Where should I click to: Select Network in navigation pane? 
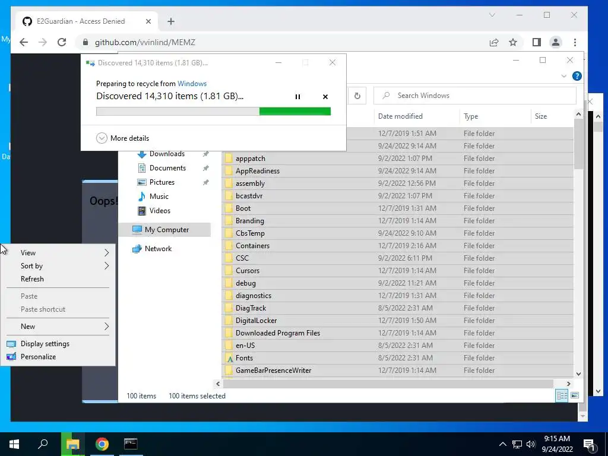158,249
